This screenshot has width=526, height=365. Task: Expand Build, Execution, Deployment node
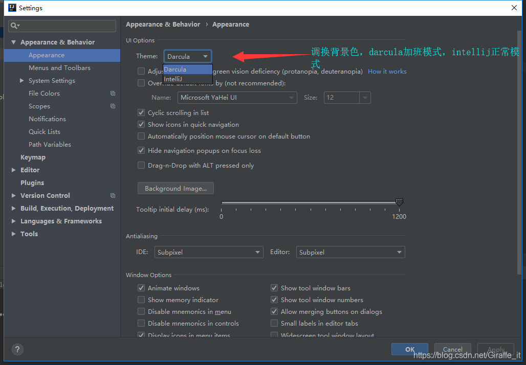coord(13,208)
